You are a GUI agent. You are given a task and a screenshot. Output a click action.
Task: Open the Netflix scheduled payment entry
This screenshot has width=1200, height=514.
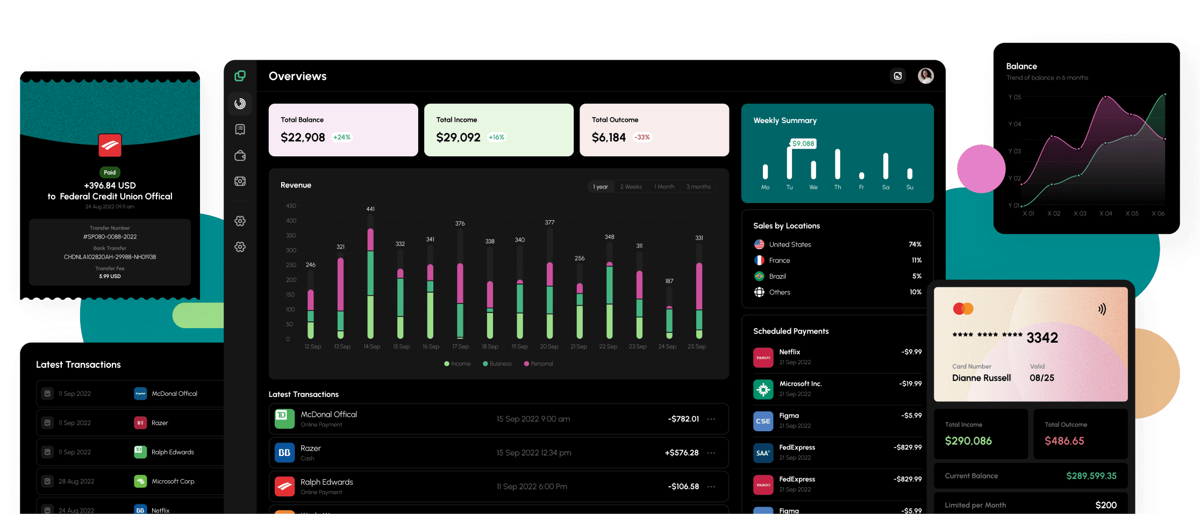pyautogui.click(x=837, y=357)
